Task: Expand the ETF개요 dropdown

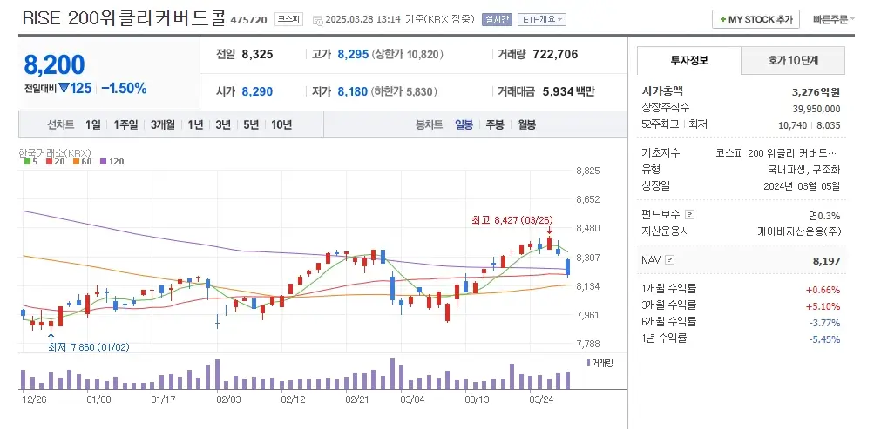Action: tap(542, 19)
